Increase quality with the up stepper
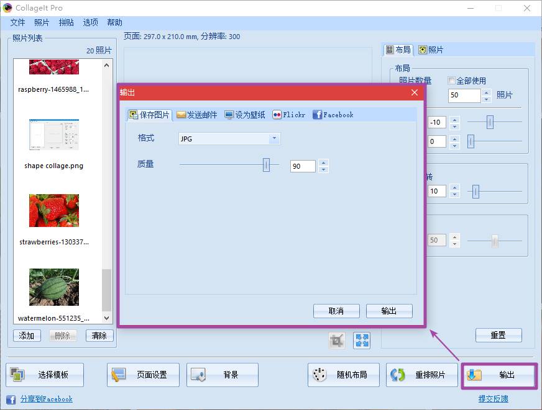542x410 pixels. [x=323, y=163]
